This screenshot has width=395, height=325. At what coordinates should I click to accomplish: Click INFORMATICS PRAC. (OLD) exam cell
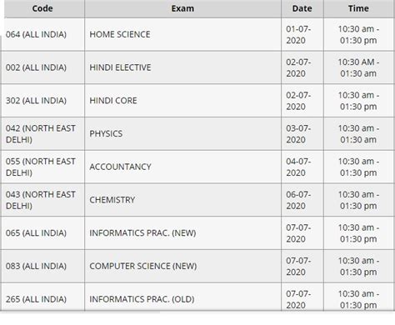[x=182, y=297]
